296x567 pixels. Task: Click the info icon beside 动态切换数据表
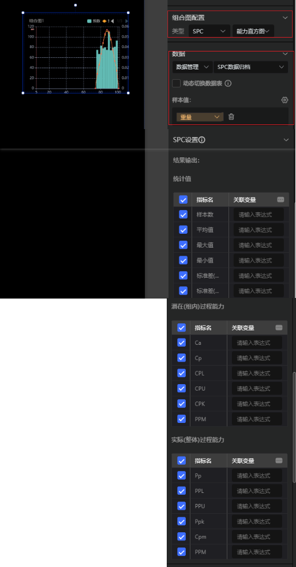pyautogui.click(x=228, y=83)
